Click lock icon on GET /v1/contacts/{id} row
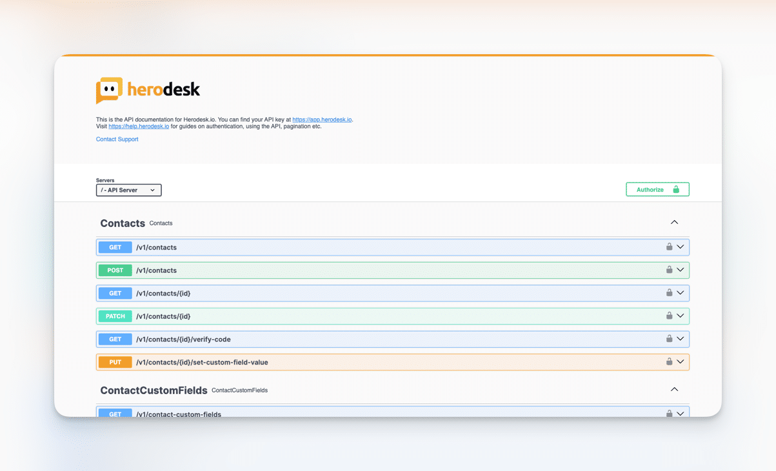This screenshot has height=471, width=776. click(x=669, y=293)
